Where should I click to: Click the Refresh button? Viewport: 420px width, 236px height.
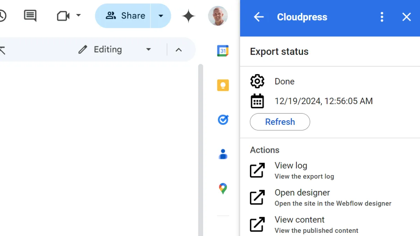pos(280,122)
